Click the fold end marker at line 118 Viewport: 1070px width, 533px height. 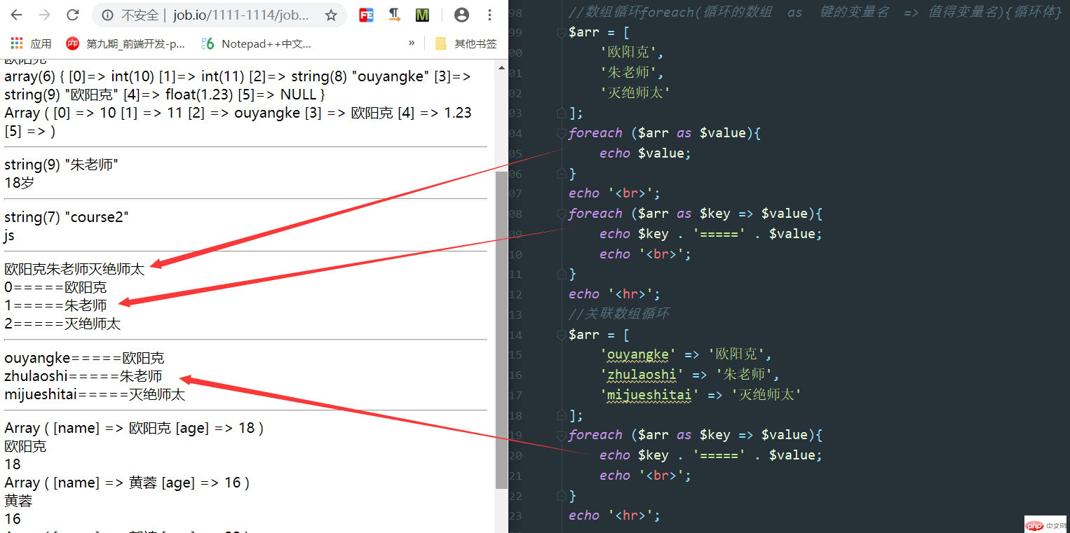point(562,415)
